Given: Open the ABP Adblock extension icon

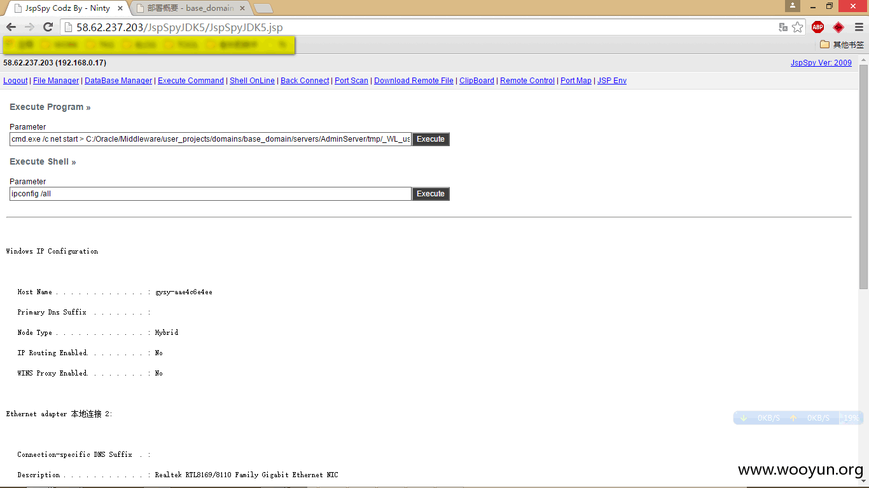Looking at the screenshot, I should 817,27.
